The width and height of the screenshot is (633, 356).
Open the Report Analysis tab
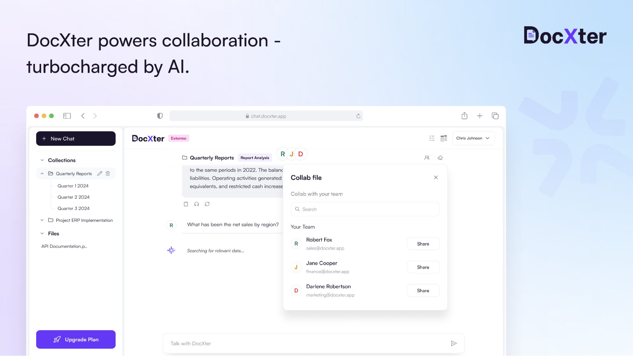[x=255, y=157]
